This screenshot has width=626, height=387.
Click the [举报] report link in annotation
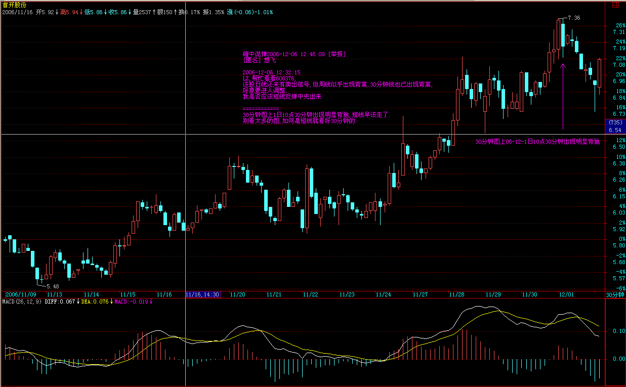pyautogui.click(x=336, y=54)
